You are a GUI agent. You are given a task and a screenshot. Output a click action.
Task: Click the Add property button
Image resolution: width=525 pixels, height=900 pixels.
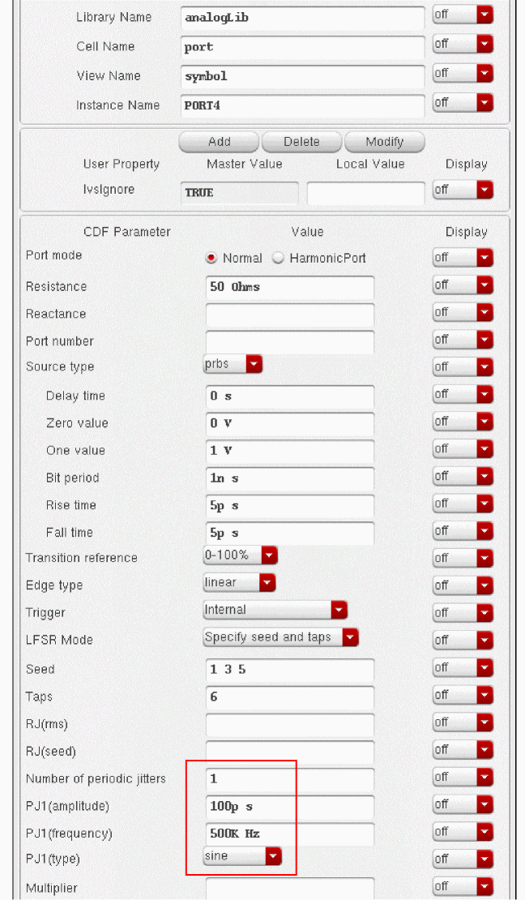point(219,141)
